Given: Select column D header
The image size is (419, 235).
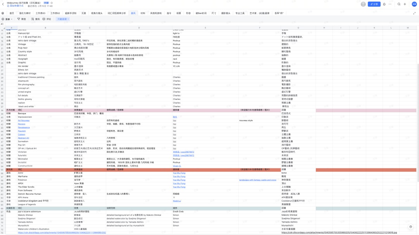Looking at the screenshot, I should pyautogui.click(x=139, y=28).
